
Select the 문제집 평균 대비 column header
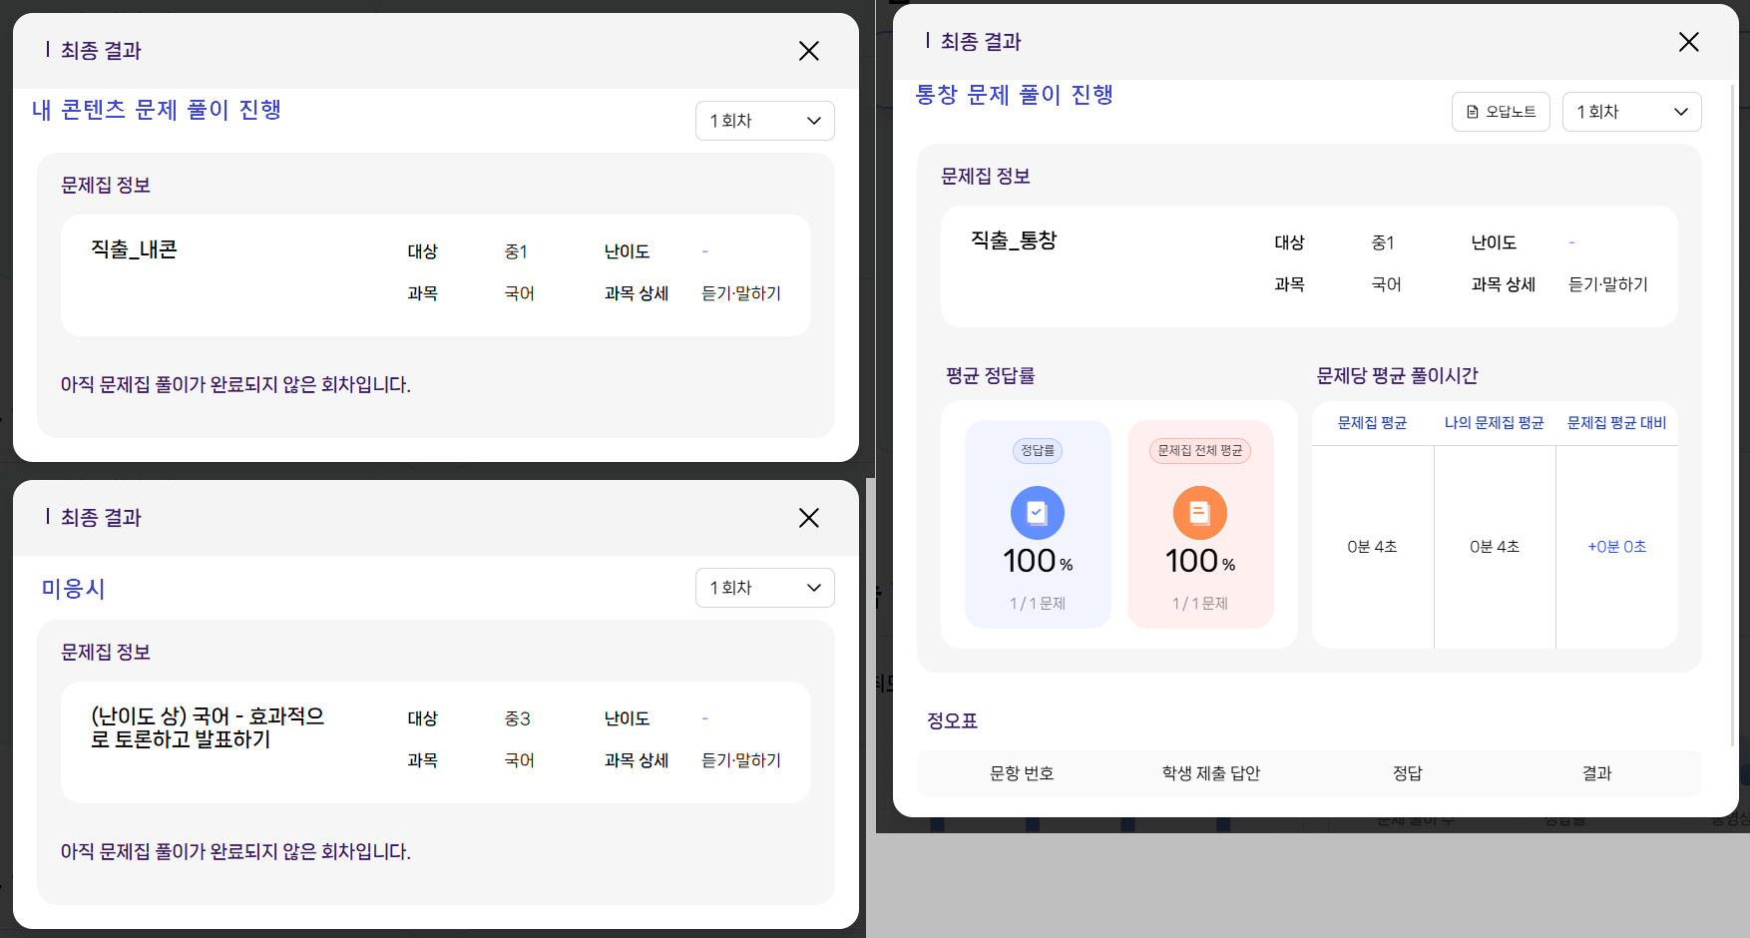[1616, 423]
